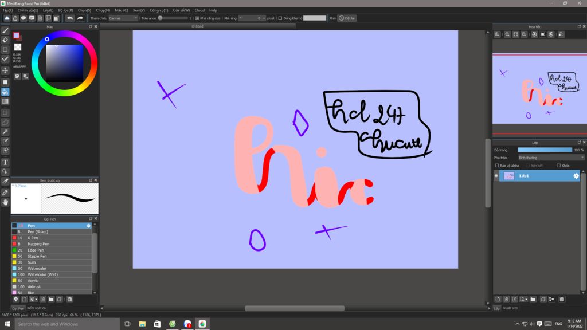This screenshot has width=587, height=330.
Task: Click the transparent color swatch
Action: 18,47
